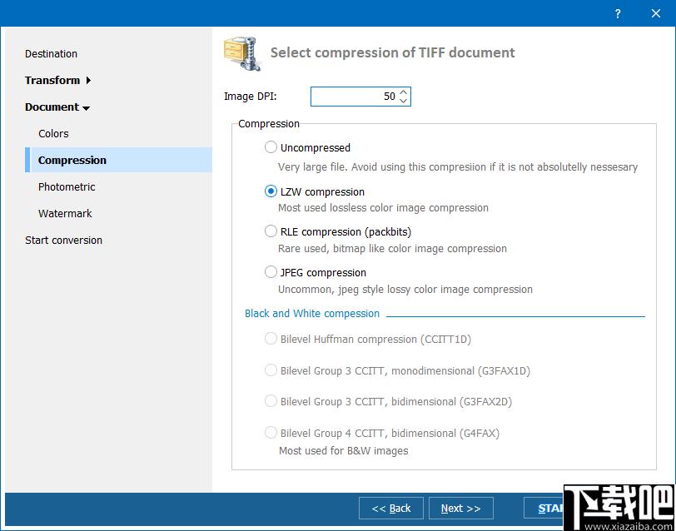
Task: Collapse the Document section
Action: click(86, 107)
